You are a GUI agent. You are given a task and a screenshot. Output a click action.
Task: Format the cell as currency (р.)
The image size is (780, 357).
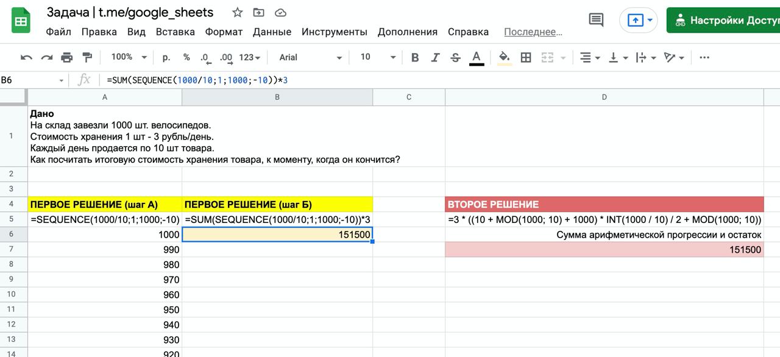pyautogui.click(x=166, y=57)
